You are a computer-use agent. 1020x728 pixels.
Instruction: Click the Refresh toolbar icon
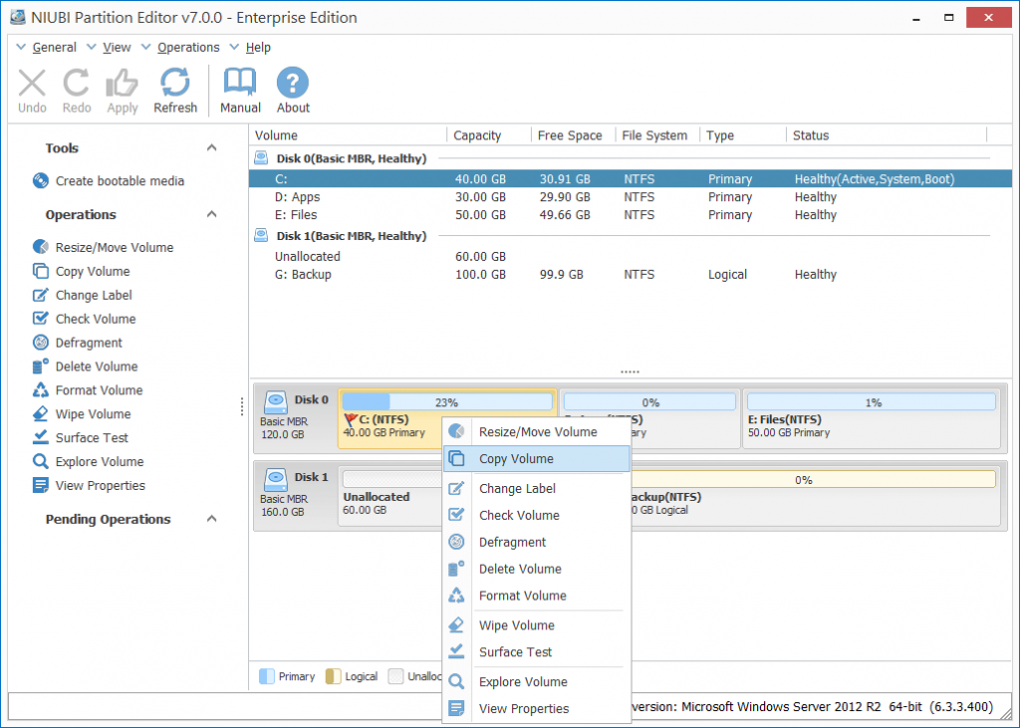pyautogui.click(x=175, y=83)
